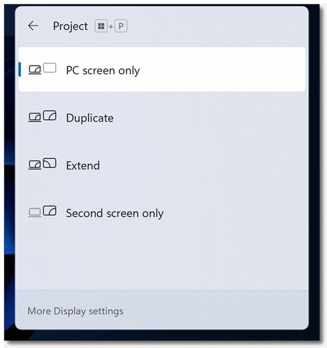The width and height of the screenshot is (327, 348).
Task: Click the desktop wallpaper left of the panel
Action: [x=7, y=187]
